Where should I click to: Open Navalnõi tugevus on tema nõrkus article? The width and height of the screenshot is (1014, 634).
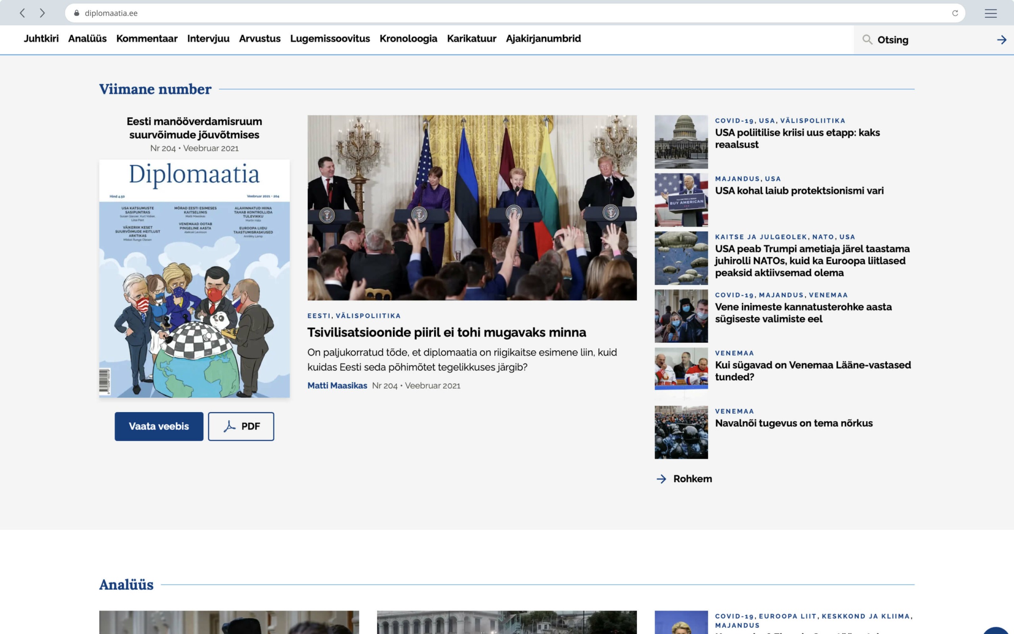pyautogui.click(x=793, y=423)
